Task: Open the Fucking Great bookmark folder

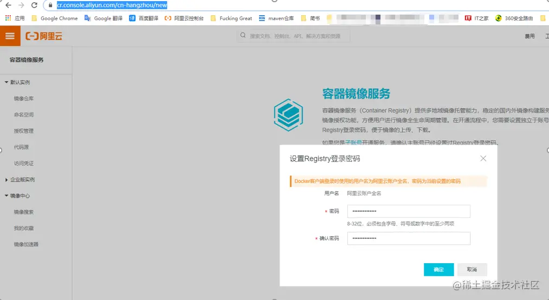Action: point(231,18)
